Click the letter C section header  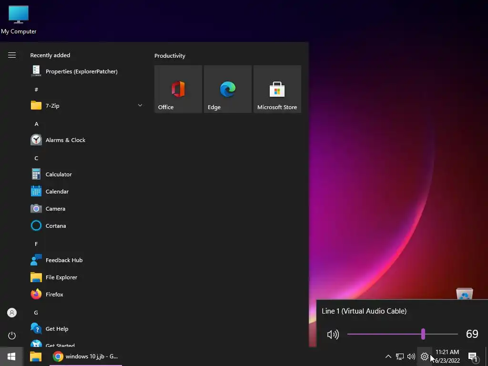(x=36, y=158)
